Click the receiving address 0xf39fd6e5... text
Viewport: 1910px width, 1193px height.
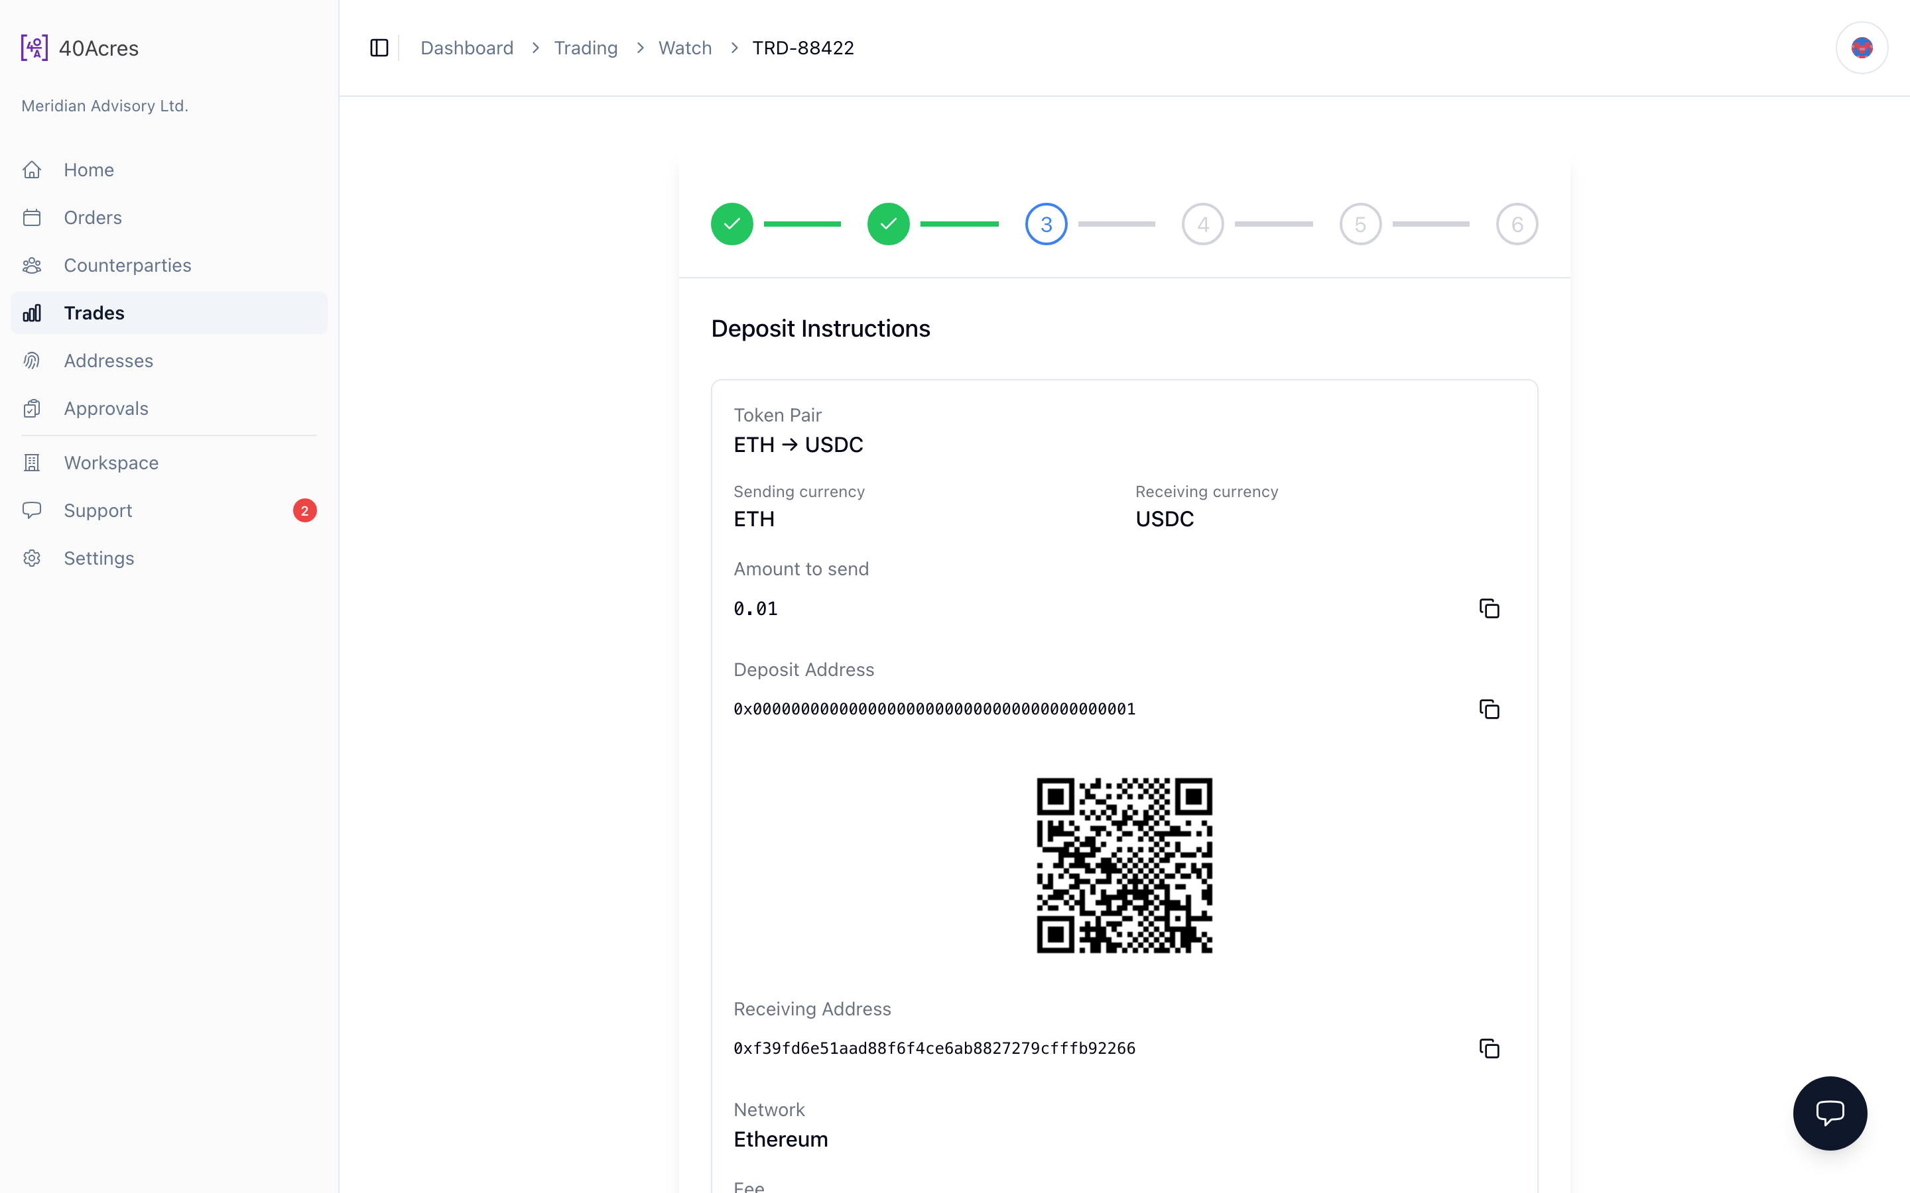point(934,1049)
